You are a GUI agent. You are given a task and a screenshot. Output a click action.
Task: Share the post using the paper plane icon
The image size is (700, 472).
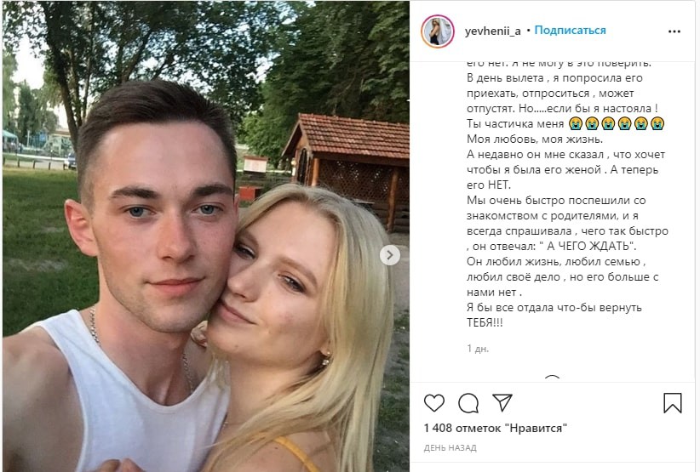tap(502, 402)
